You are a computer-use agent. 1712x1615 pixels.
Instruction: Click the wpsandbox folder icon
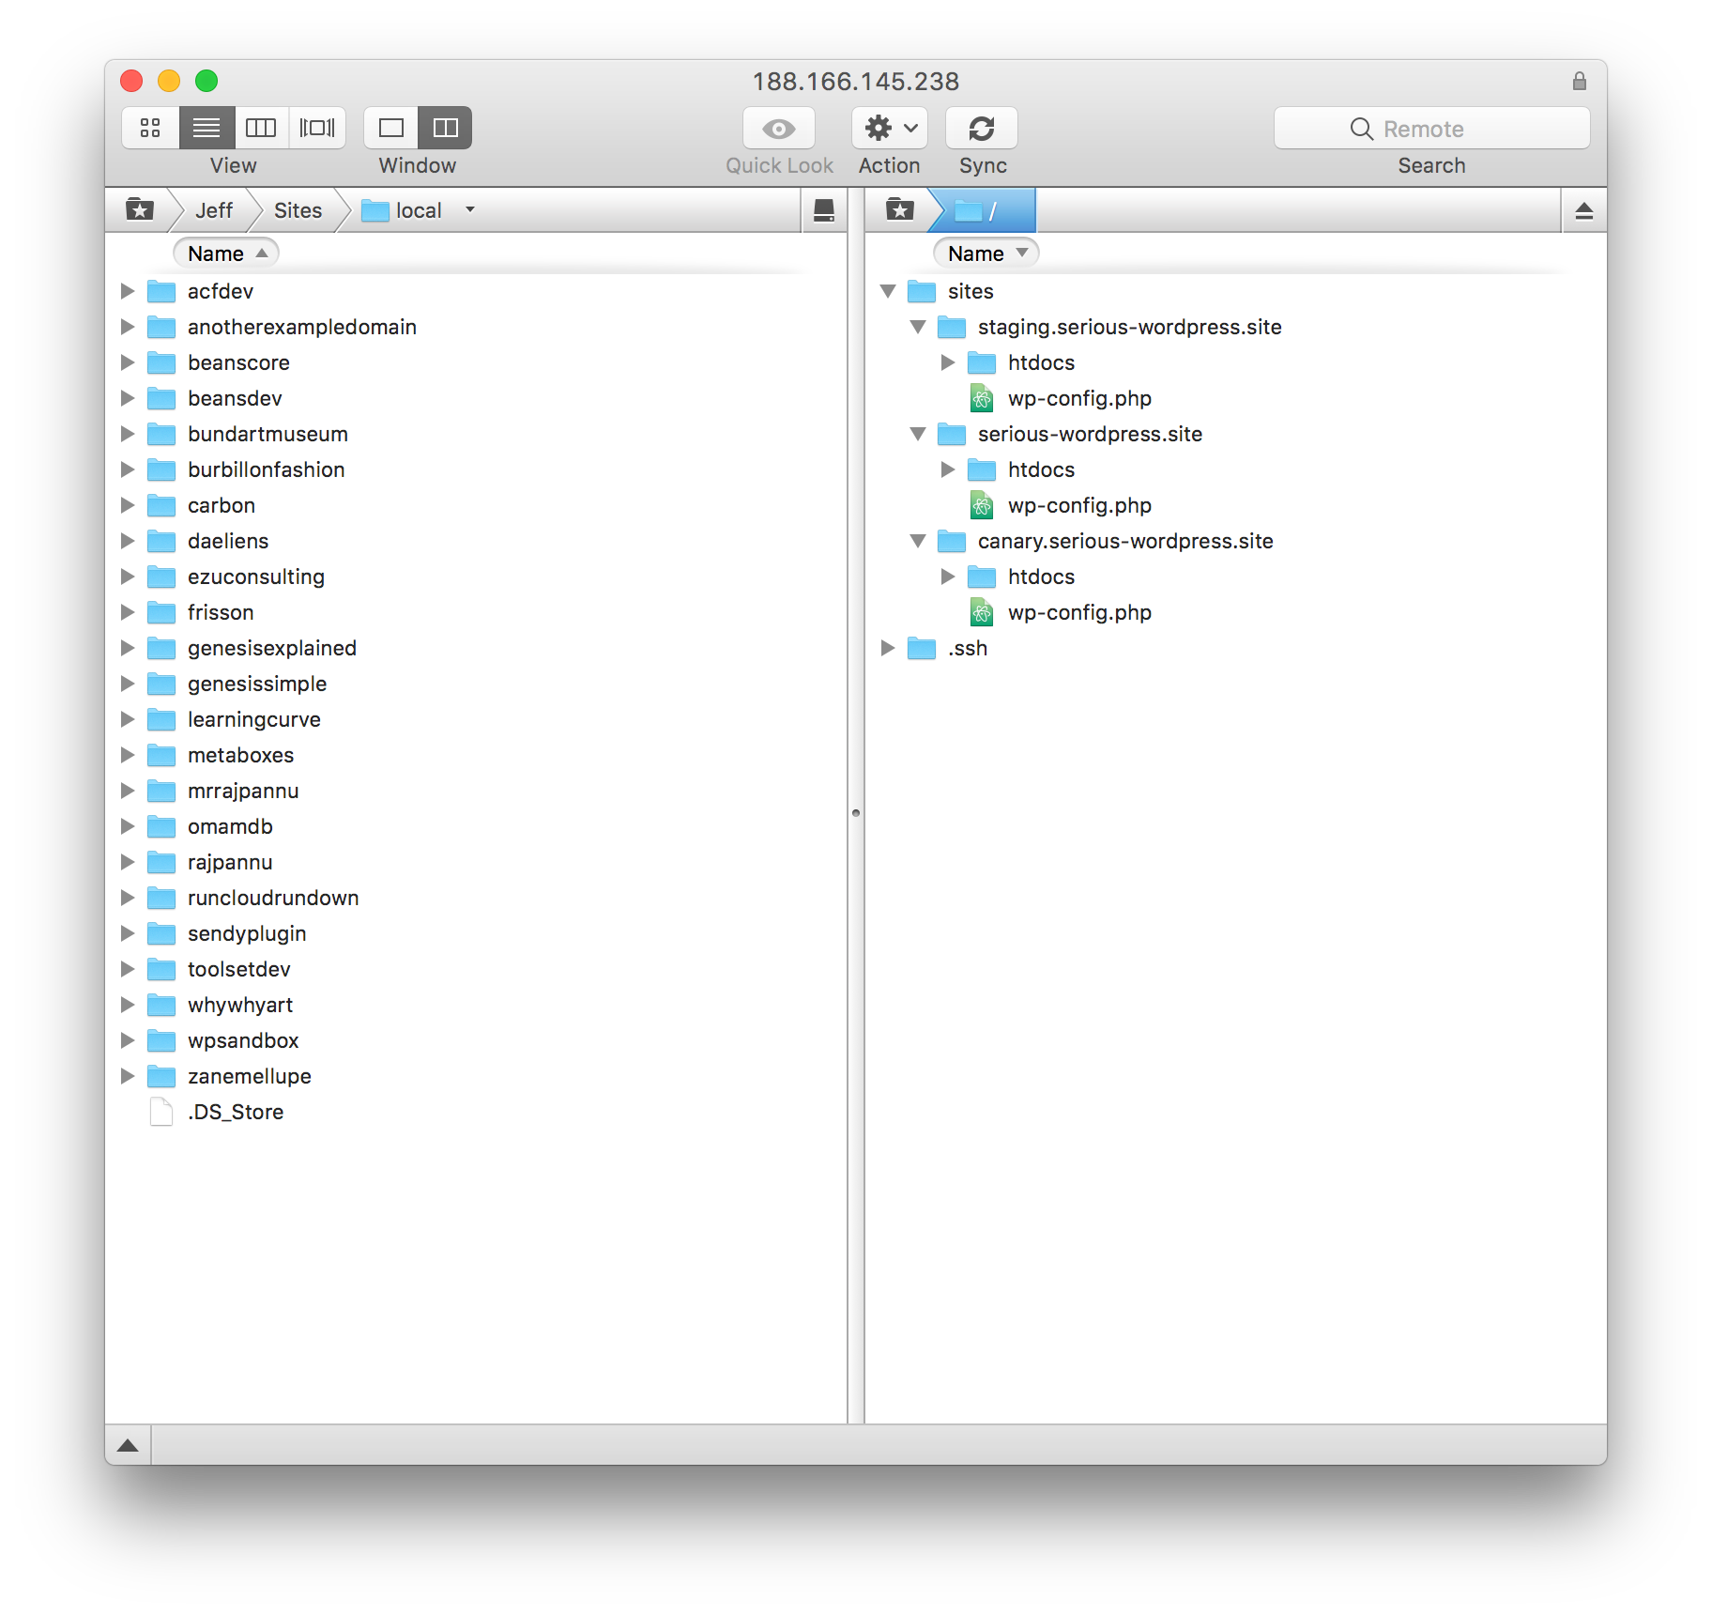pyautogui.click(x=161, y=1040)
